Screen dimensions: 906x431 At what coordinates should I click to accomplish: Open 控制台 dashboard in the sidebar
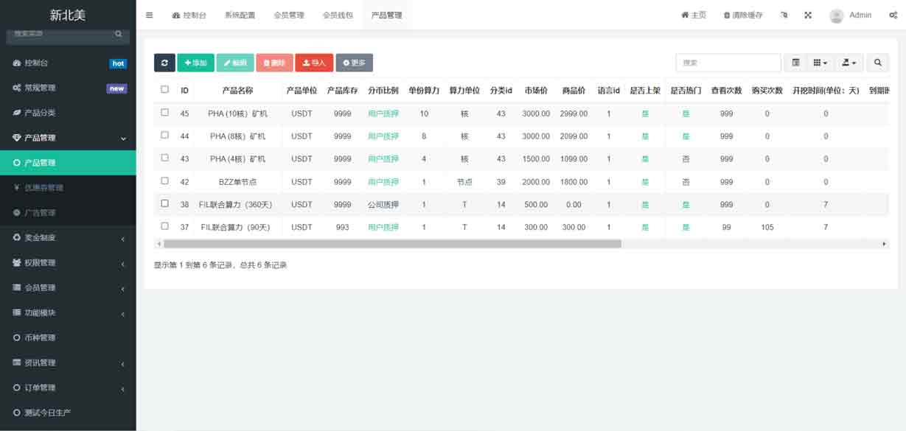click(x=68, y=63)
